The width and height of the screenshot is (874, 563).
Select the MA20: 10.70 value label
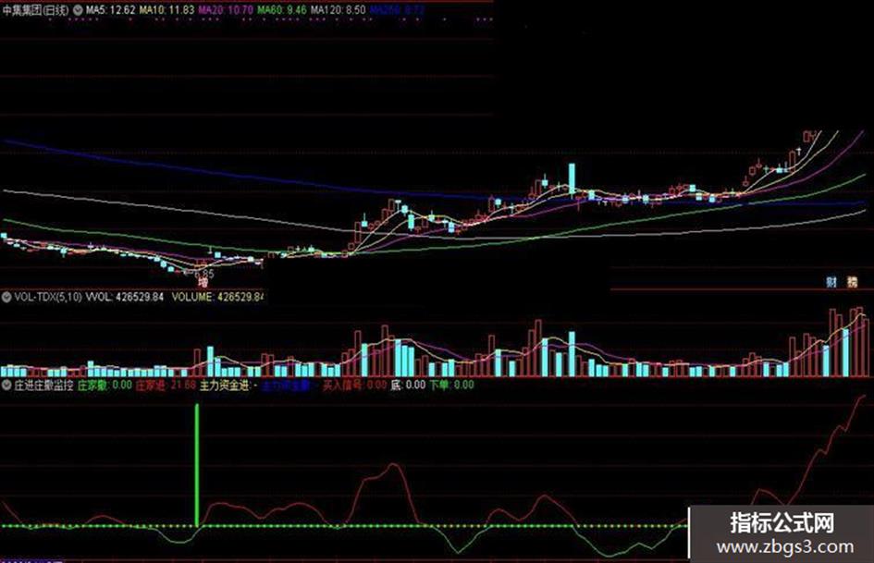click(226, 10)
